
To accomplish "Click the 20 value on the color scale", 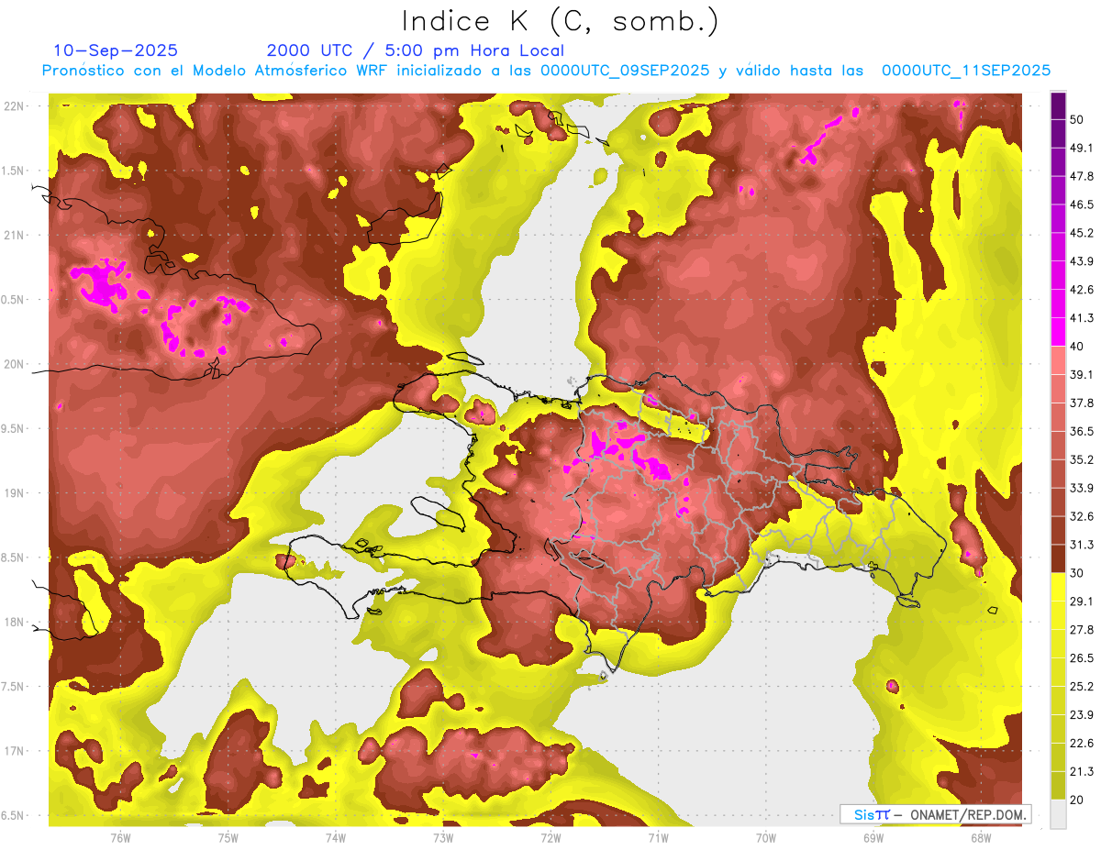I will [x=1078, y=799].
